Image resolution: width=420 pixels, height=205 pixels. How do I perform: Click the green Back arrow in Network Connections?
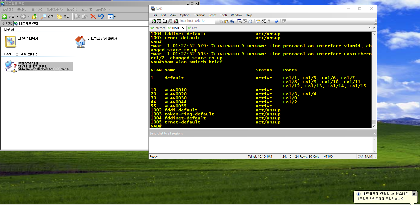(x=5, y=17)
